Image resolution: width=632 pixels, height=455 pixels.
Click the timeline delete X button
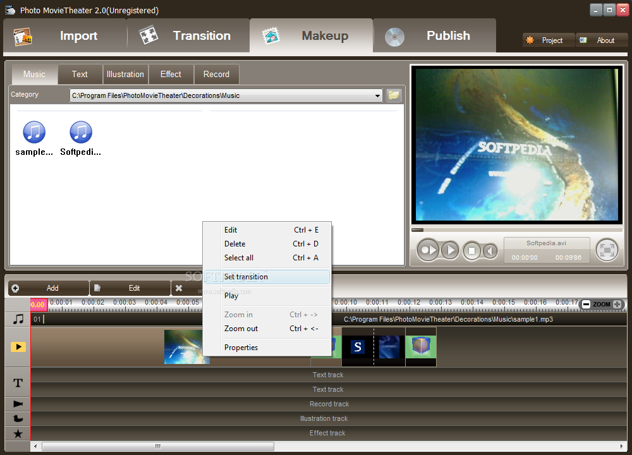pyautogui.click(x=179, y=288)
